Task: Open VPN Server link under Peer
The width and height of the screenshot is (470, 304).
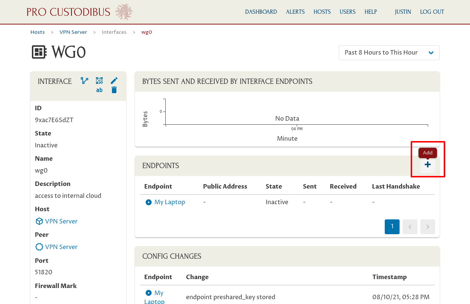Action: click(x=61, y=247)
